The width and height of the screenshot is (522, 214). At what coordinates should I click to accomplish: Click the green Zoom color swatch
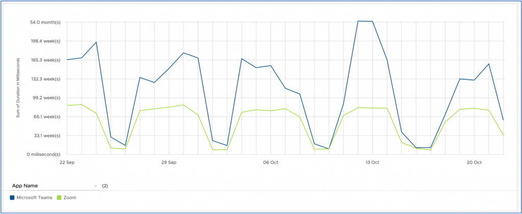pyautogui.click(x=59, y=198)
